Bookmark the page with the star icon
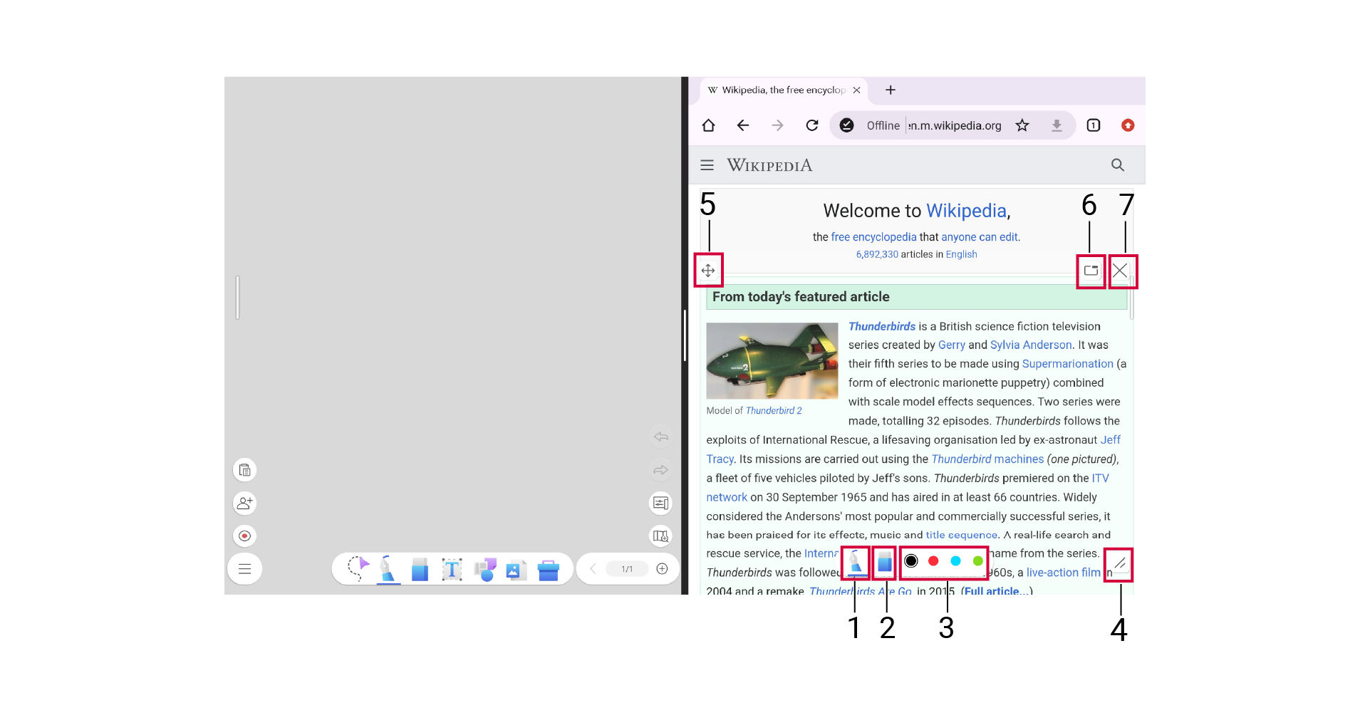1370x715 pixels. [1022, 126]
